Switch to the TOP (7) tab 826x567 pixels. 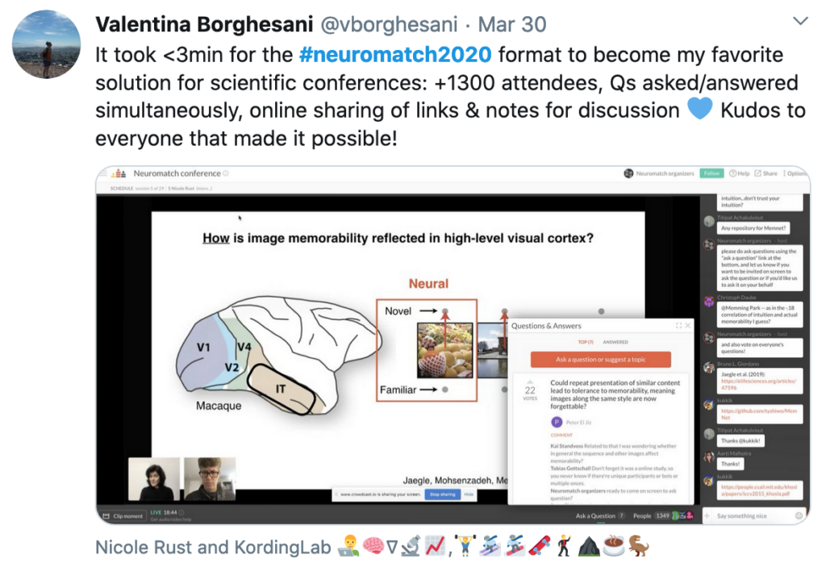586,342
